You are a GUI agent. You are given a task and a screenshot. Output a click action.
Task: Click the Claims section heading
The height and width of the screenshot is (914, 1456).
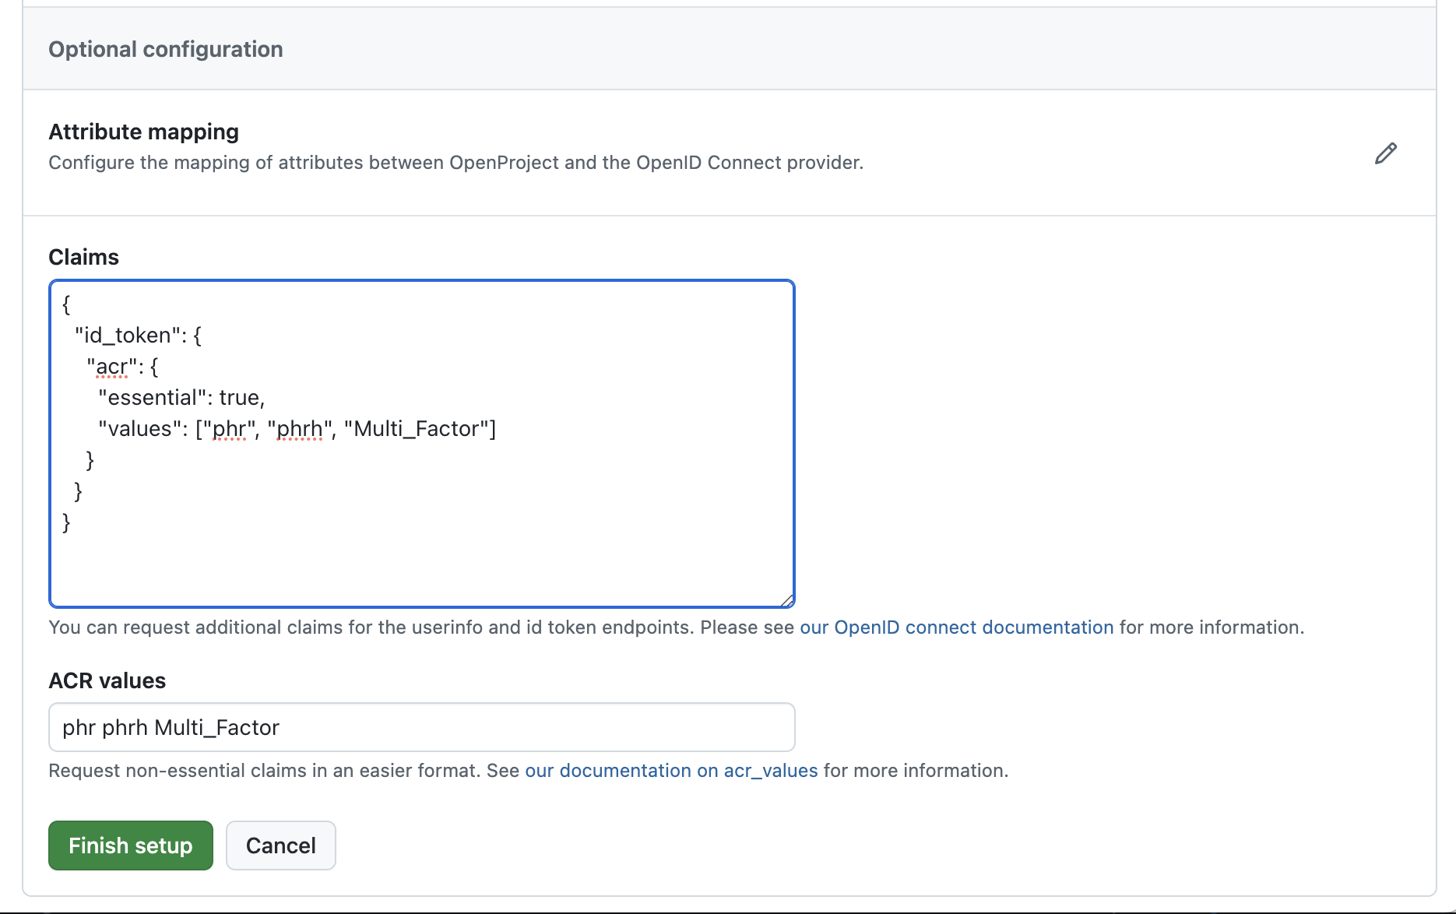coord(83,257)
